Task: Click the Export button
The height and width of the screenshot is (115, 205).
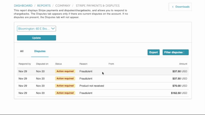Action: [154, 52]
